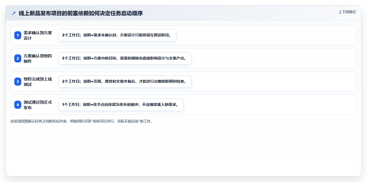
Task: Click the 1个工作日 note about 发布前缓冲
Action: [121, 105]
